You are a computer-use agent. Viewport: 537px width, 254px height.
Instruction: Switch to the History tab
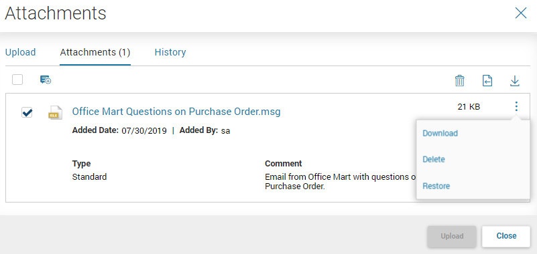pos(170,52)
